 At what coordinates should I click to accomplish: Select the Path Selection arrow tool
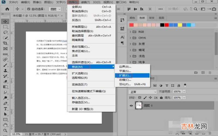tap(5, 114)
